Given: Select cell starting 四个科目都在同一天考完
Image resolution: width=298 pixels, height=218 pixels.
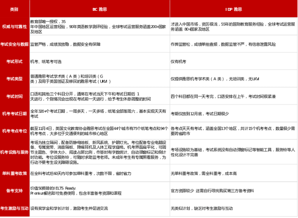Looking at the screenshot, I should click(234, 96).
